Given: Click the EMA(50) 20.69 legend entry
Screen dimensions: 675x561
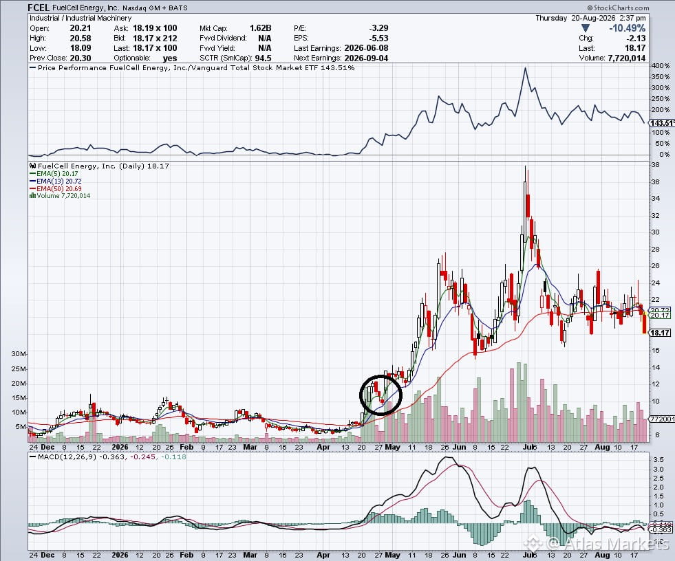Looking at the screenshot, I should [x=56, y=188].
